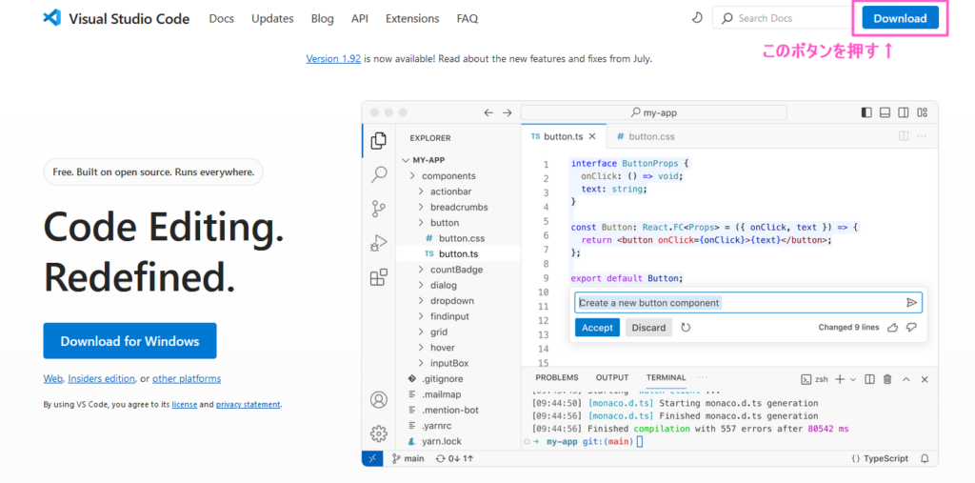Screen dimensions: 975x483
Task: Switch to the OUTPUT panel tab
Action: pyautogui.click(x=612, y=378)
